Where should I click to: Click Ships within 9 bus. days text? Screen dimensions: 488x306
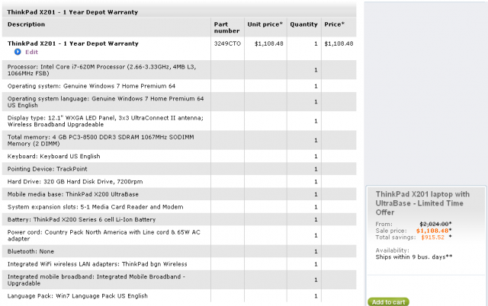[413, 257]
